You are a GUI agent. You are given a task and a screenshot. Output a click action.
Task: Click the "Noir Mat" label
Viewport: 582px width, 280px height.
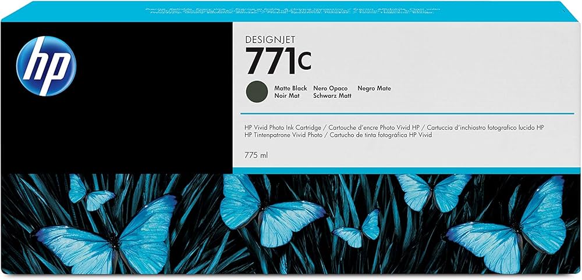pos(287,95)
